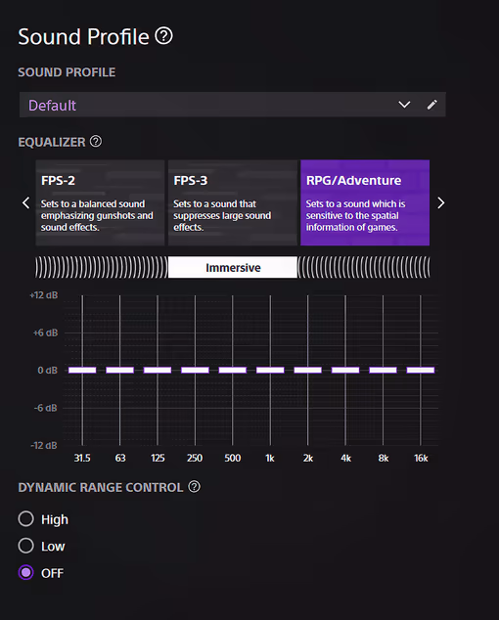Click the Immersive label bar
499x620 pixels.
pyautogui.click(x=233, y=267)
